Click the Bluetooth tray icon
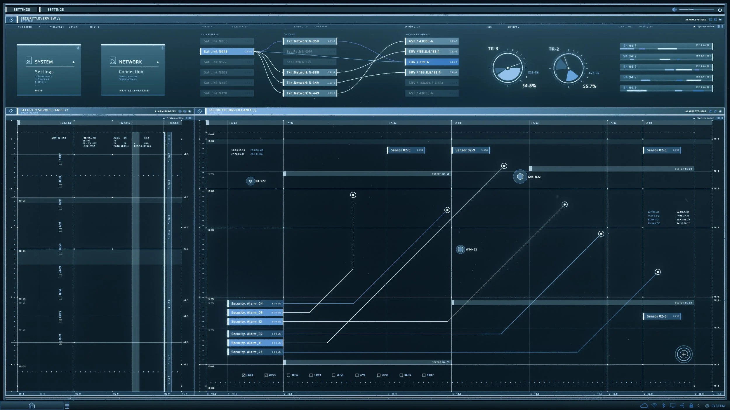Image resolution: width=730 pixels, height=410 pixels. click(x=663, y=406)
